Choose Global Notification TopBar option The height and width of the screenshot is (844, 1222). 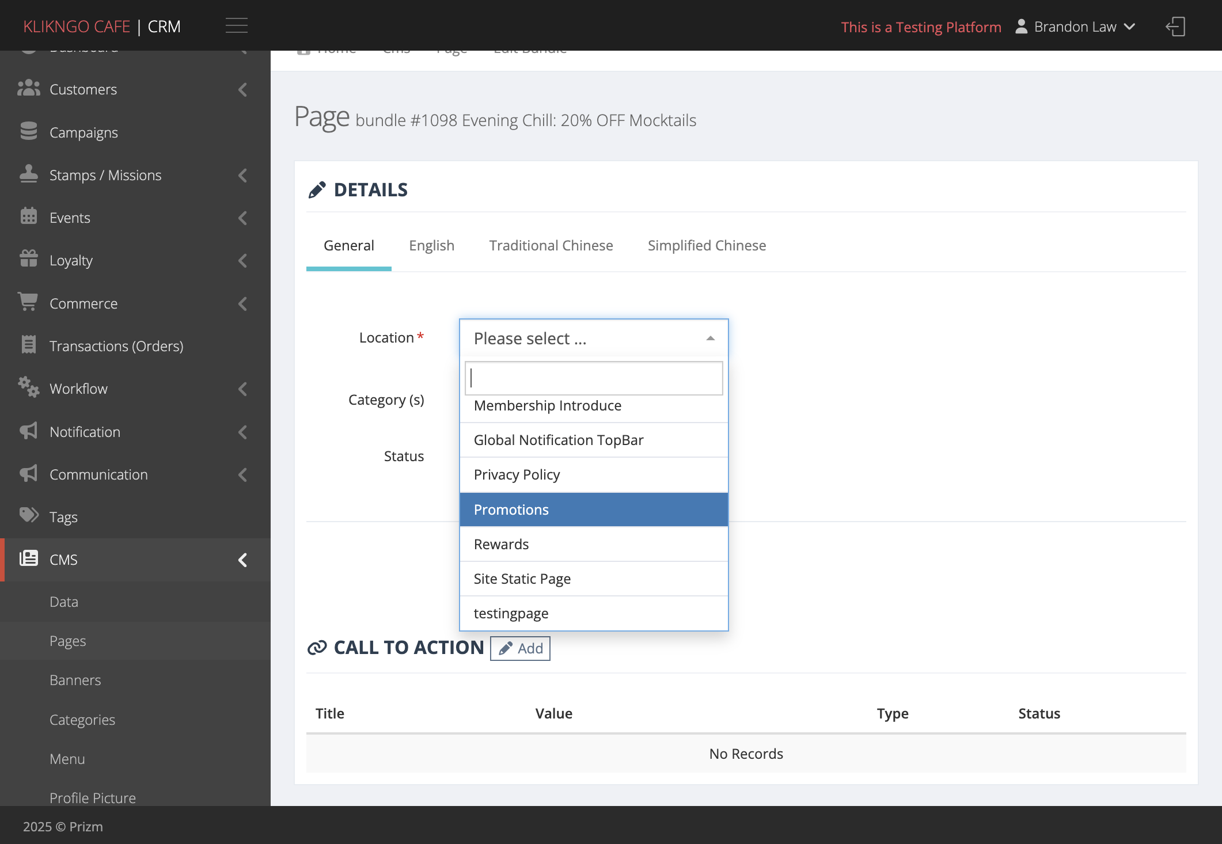594,440
